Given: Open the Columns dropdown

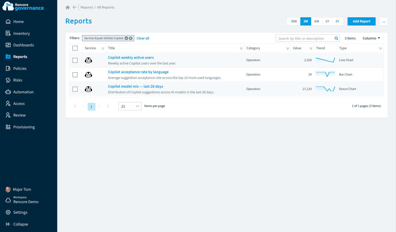Looking at the screenshot, I should [x=371, y=38].
